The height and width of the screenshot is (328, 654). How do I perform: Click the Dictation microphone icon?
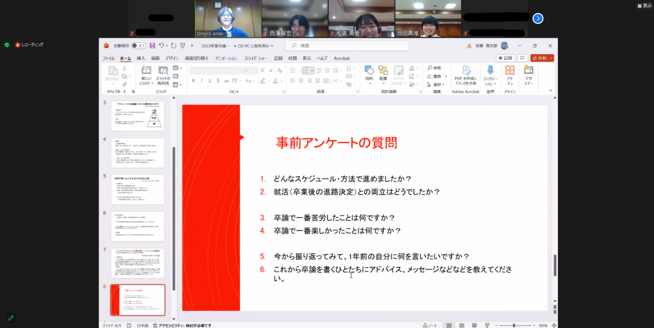pyautogui.click(x=491, y=71)
